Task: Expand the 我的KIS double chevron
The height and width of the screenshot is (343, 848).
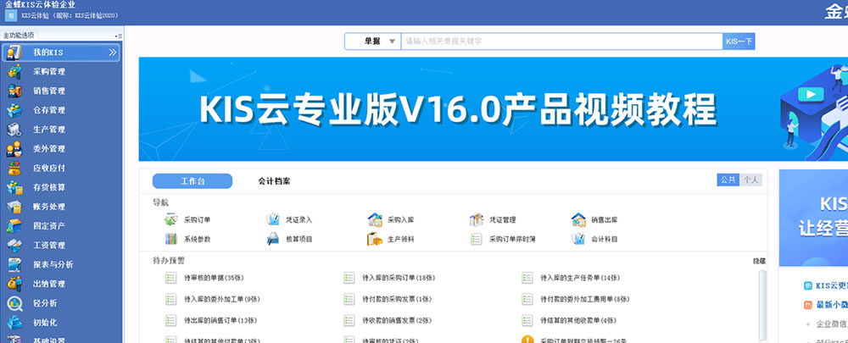Action: click(113, 53)
